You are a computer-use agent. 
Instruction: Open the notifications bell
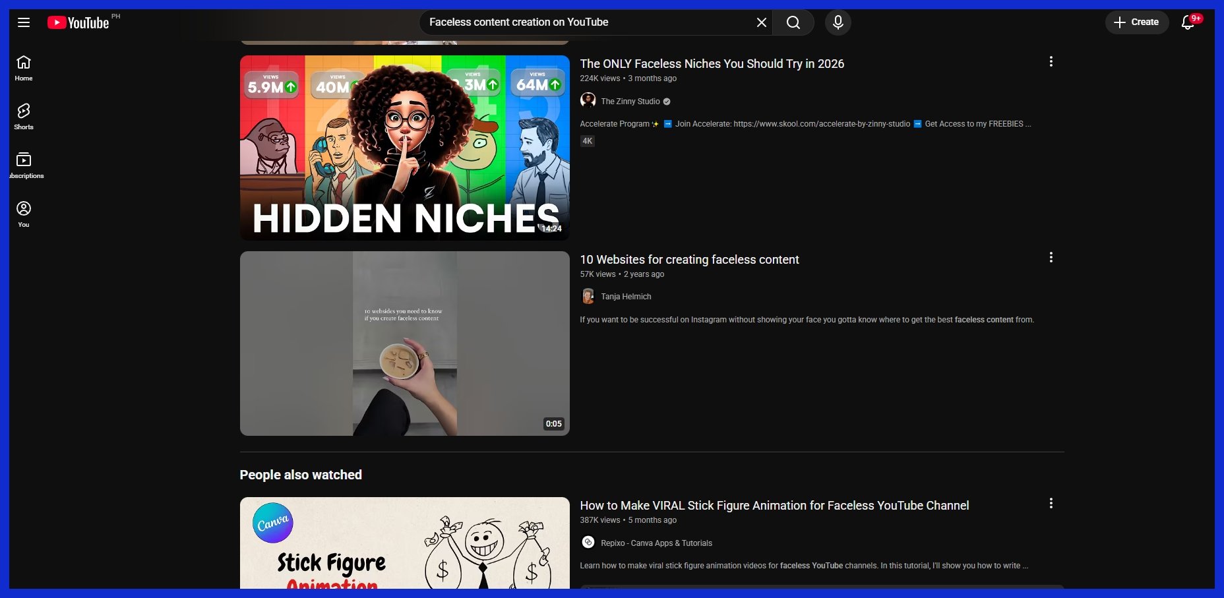click(1188, 22)
